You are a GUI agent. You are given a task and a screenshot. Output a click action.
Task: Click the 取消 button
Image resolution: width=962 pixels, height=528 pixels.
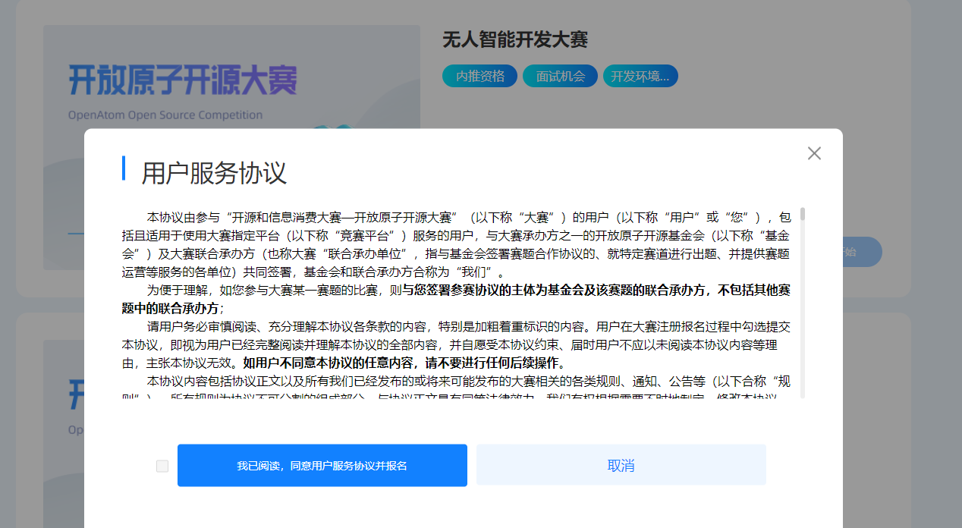click(x=621, y=466)
